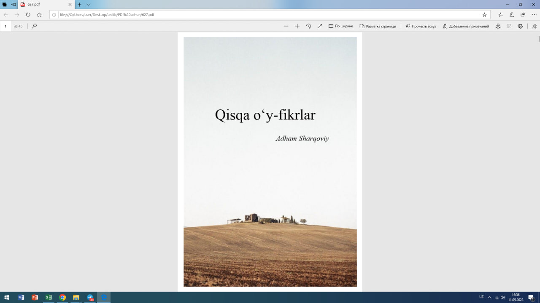The image size is (540, 303).
Task: Zoom in on the document
Action: point(297,26)
